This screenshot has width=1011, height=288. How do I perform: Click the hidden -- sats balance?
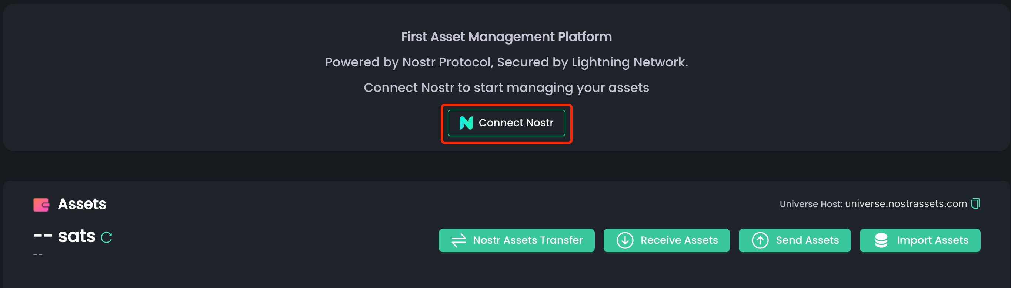[65, 236]
